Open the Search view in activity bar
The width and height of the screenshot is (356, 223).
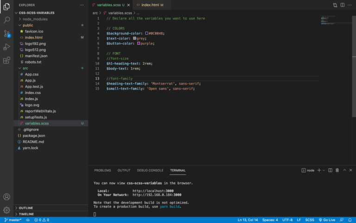coord(6,20)
